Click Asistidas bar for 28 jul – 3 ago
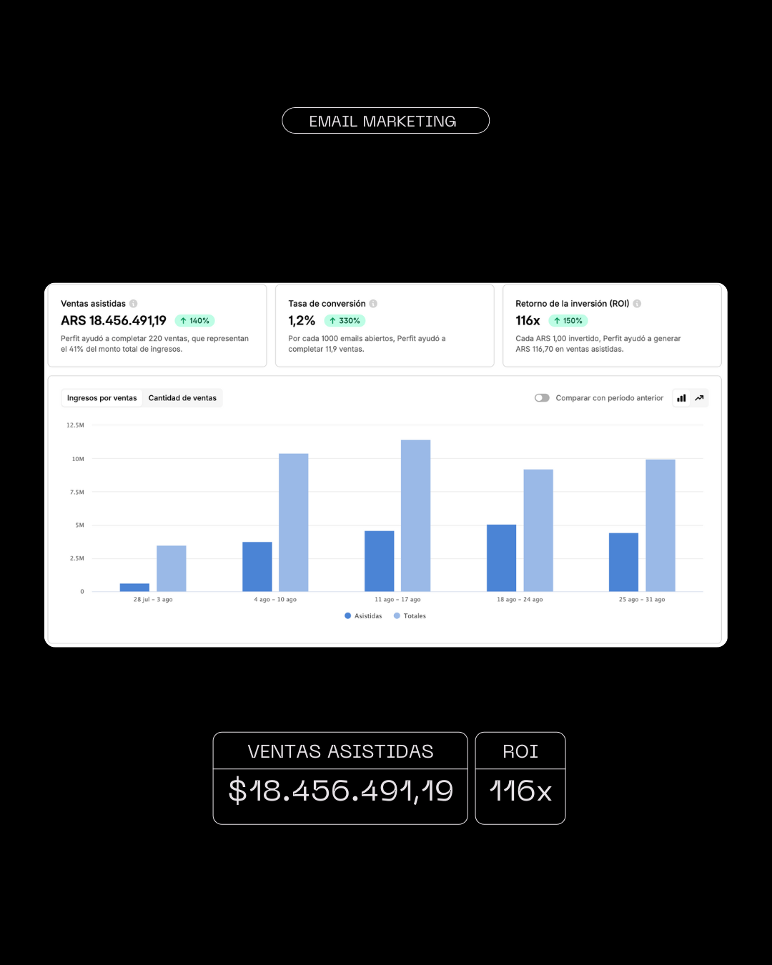The image size is (772, 965). 134,588
